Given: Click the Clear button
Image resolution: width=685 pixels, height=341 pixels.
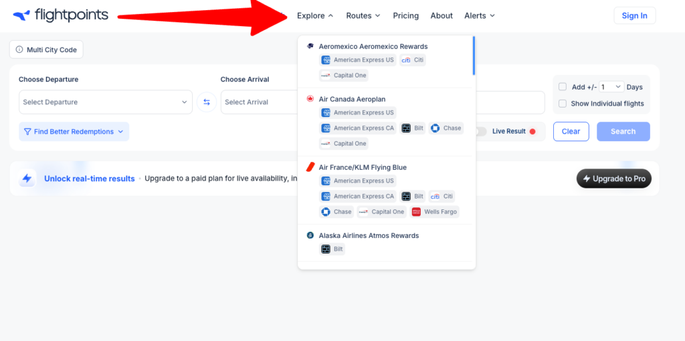Looking at the screenshot, I should (x=571, y=132).
